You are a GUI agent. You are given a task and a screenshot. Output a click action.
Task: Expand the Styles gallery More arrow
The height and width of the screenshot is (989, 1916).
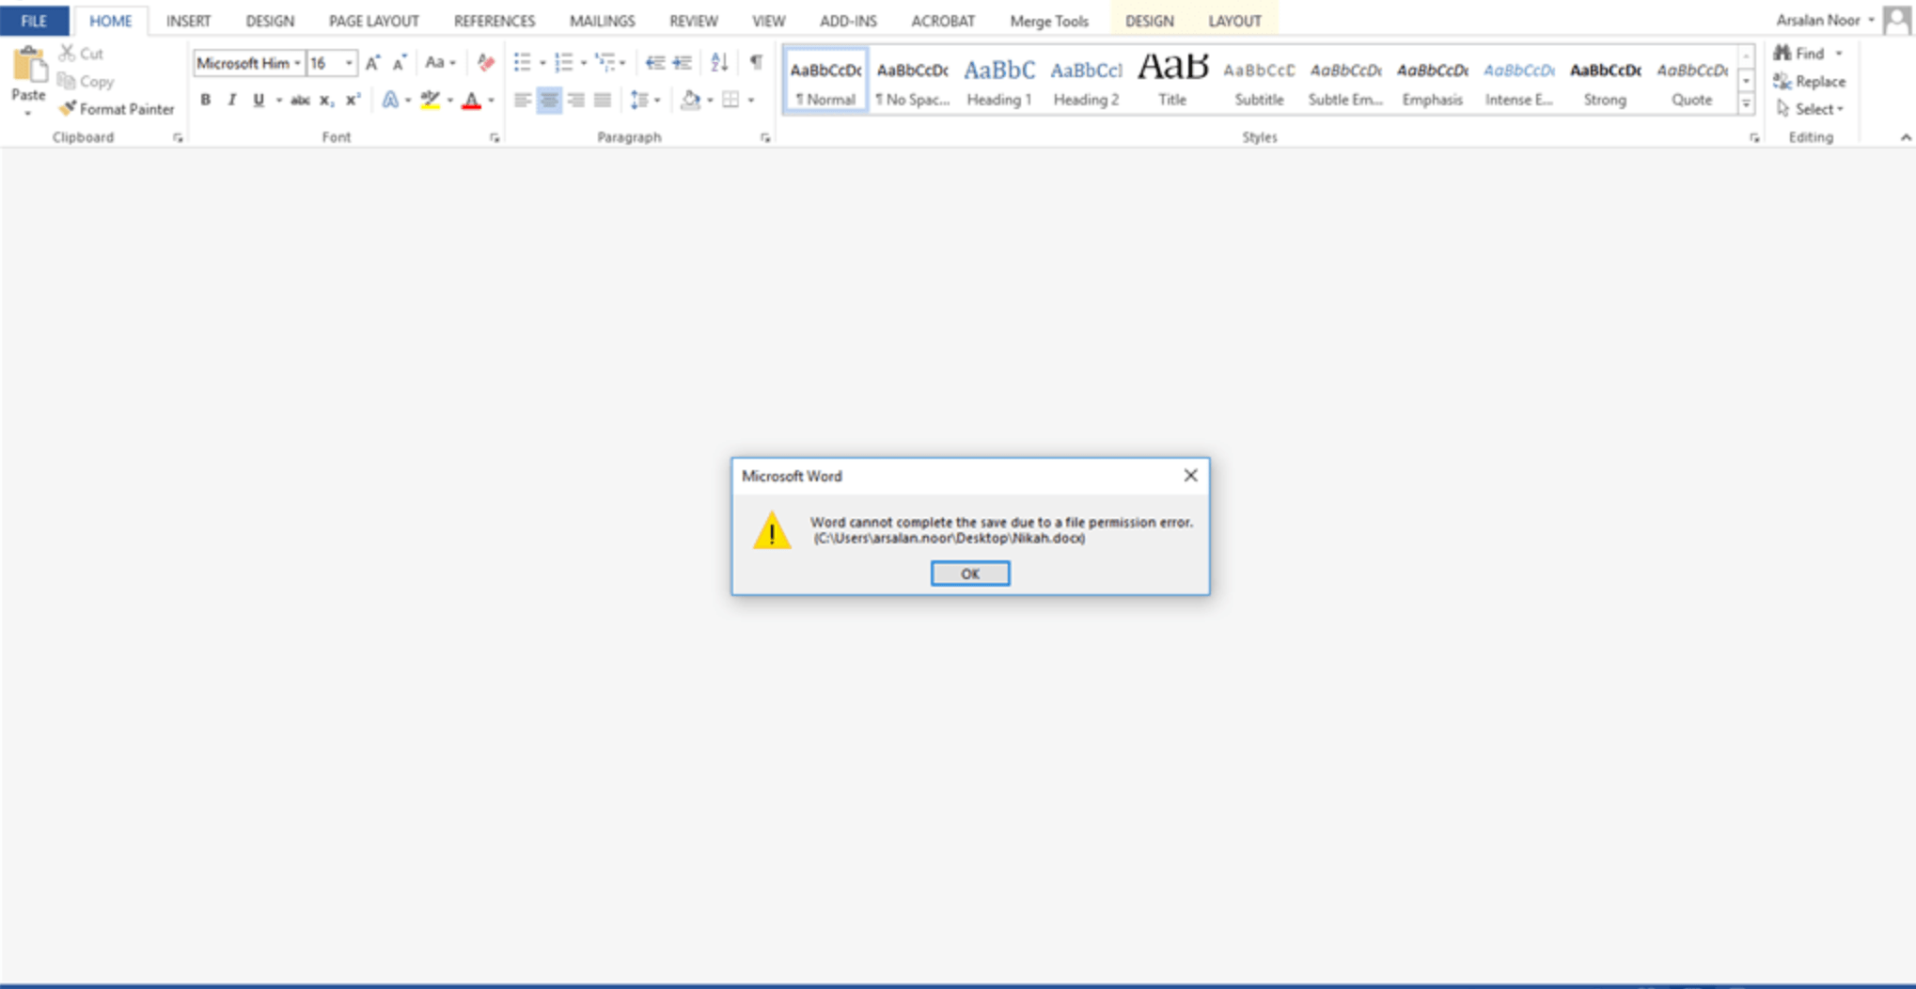(1746, 104)
